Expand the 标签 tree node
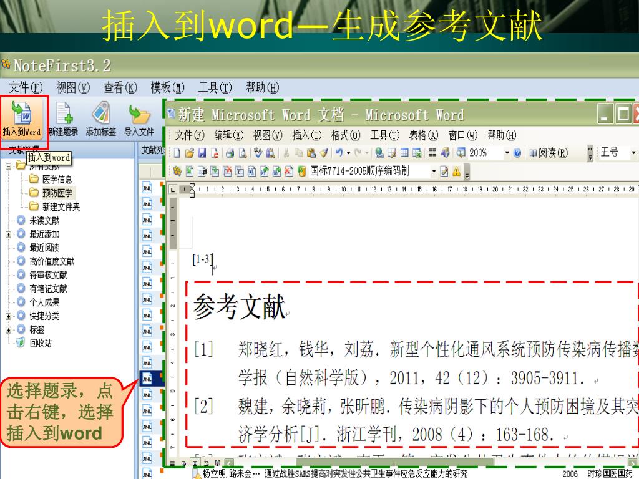The image size is (639, 479). [x=8, y=330]
